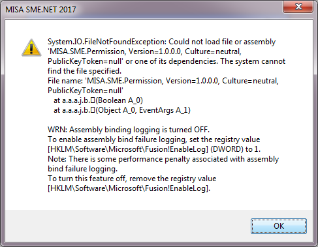
Task: Click the line starting with 'MISA.SME.Permission, Version=1.0.0.0
Action: point(144,51)
